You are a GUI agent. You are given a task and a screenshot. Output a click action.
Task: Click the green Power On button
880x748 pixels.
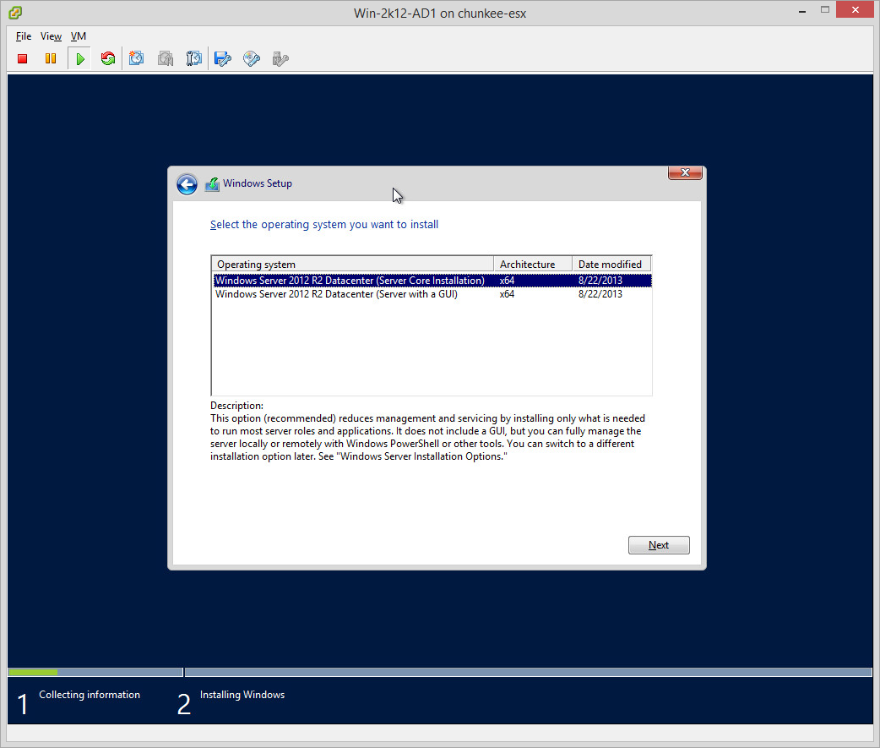click(79, 59)
